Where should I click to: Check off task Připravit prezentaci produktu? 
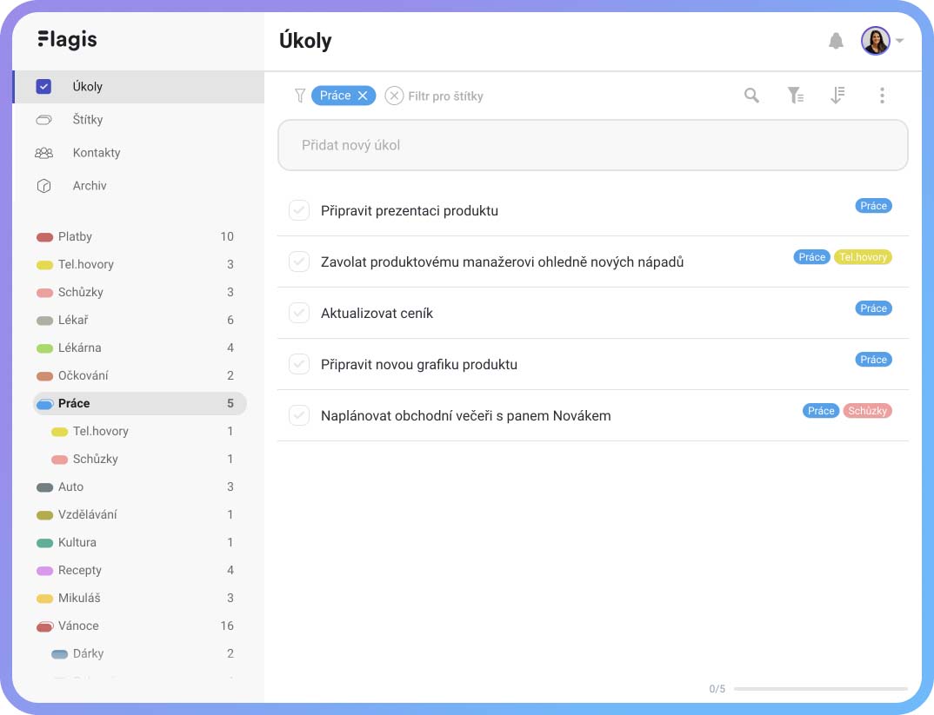pyautogui.click(x=299, y=210)
